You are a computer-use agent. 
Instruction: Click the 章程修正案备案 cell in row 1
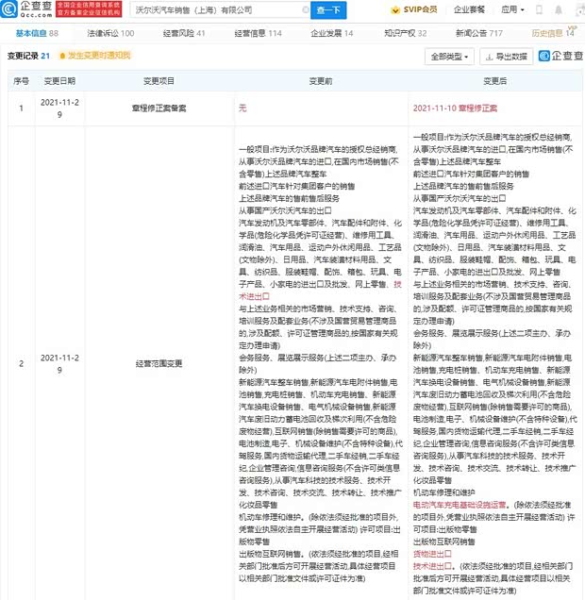click(159, 108)
